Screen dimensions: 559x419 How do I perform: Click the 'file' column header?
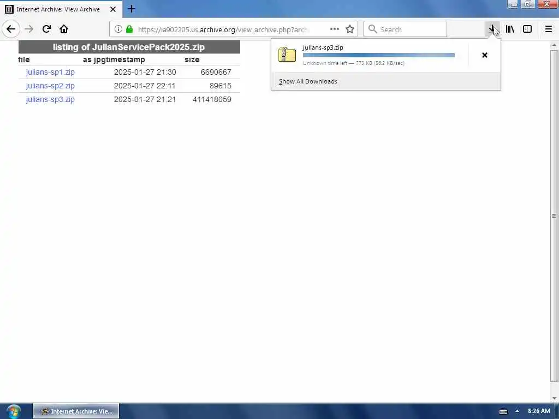pyautogui.click(x=24, y=59)
